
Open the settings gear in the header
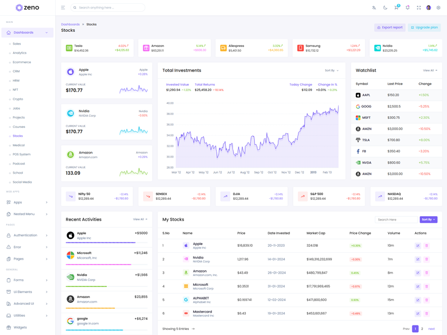click(439, 8)
